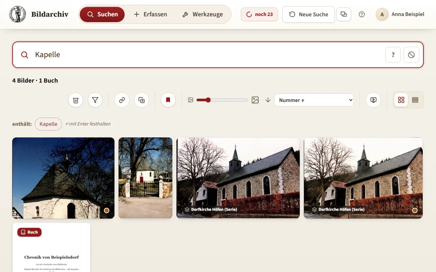Click the add-to-collection copy icon

coord(142,100)
